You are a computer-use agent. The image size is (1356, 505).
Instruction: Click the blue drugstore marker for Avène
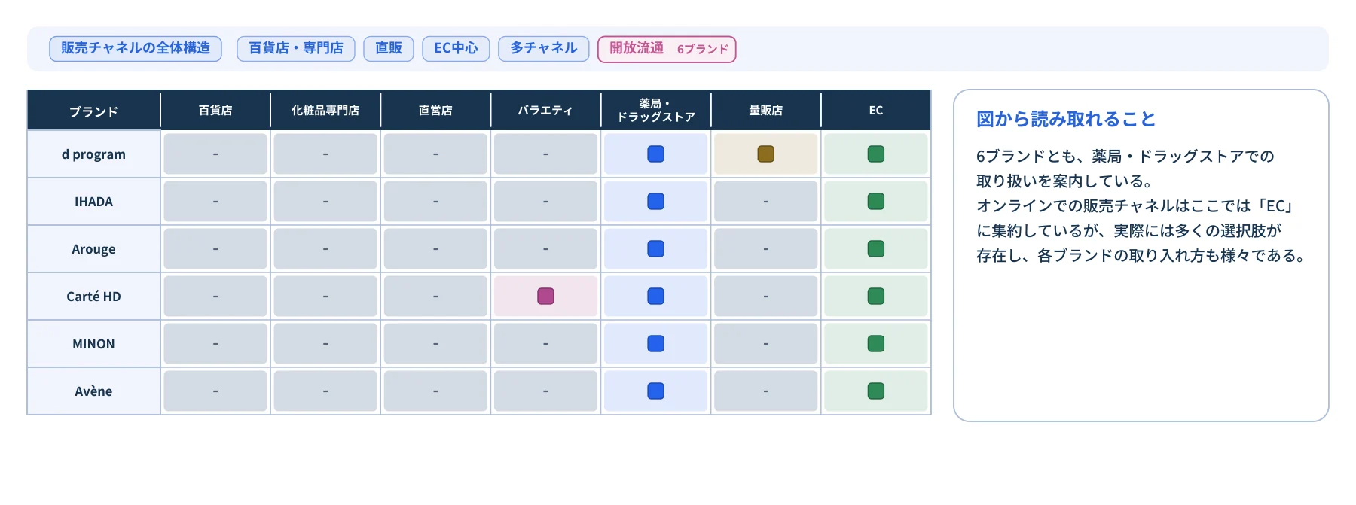coord(656,391)
